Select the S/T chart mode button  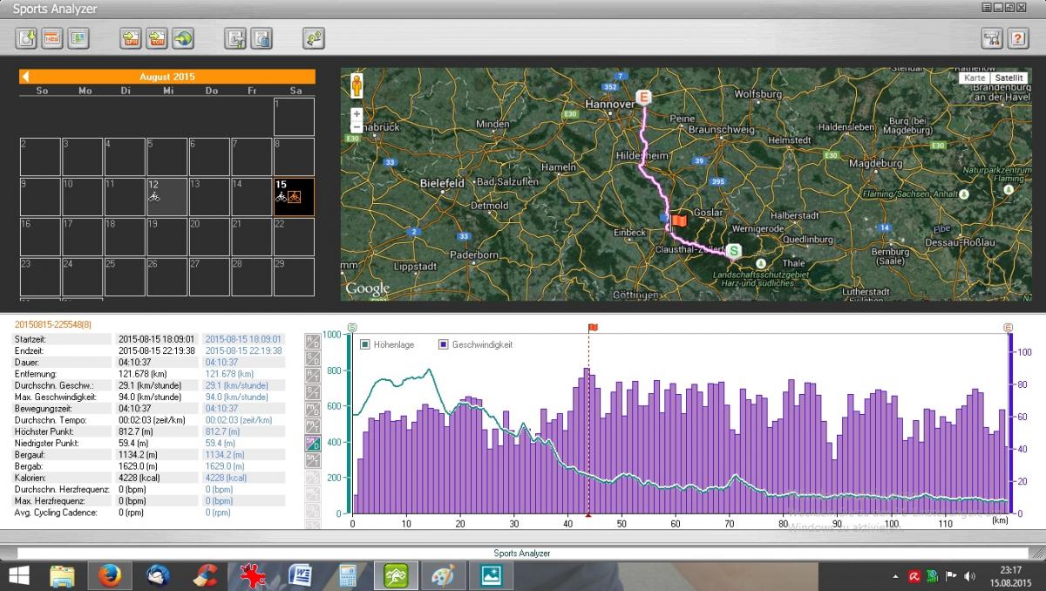click(313, 392)
